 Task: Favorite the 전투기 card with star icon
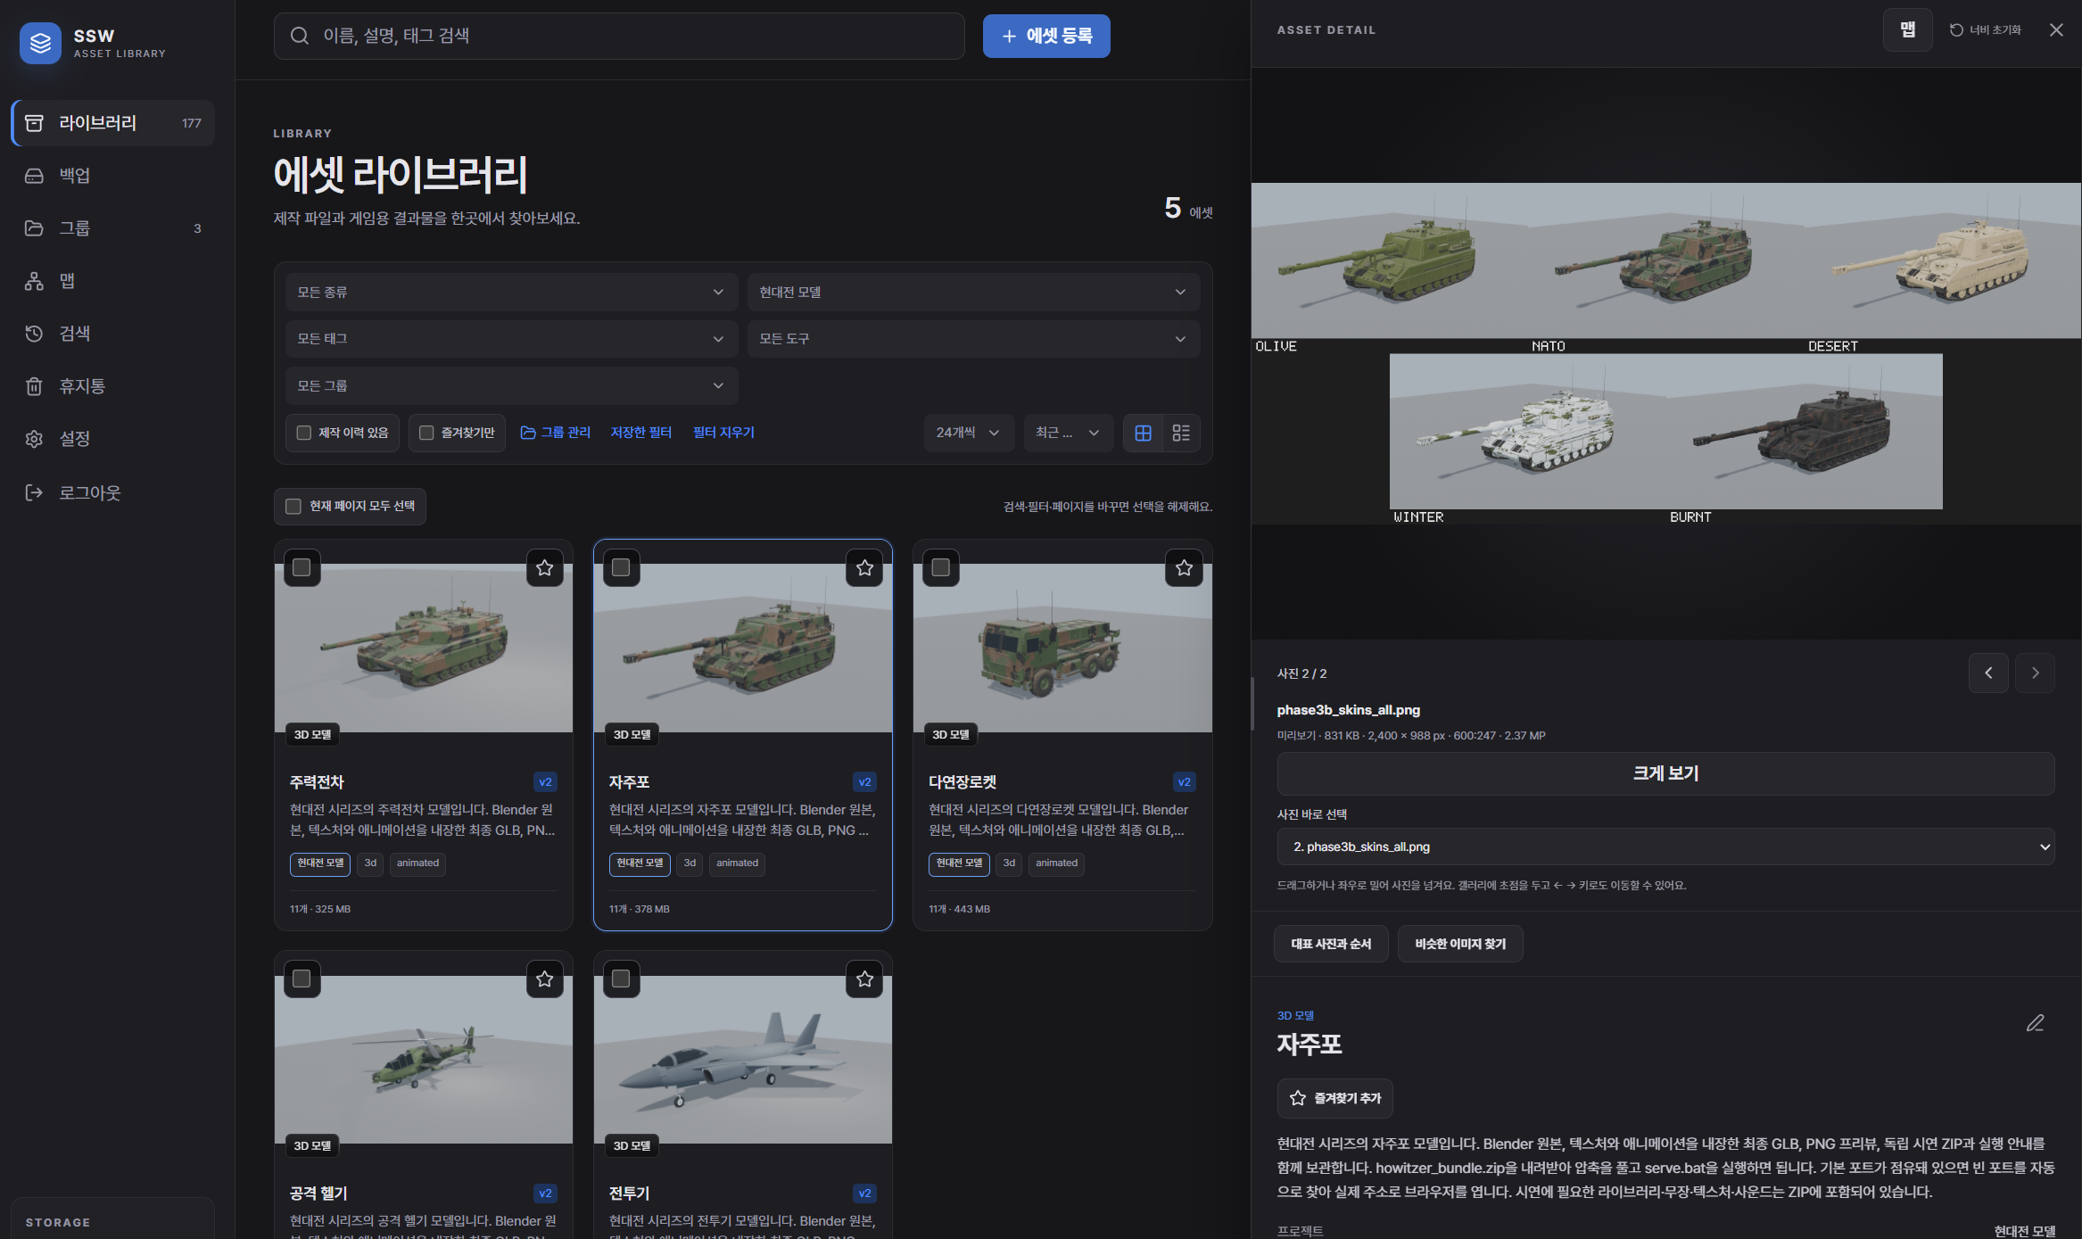pyautogui.click(x=864, y=979)
